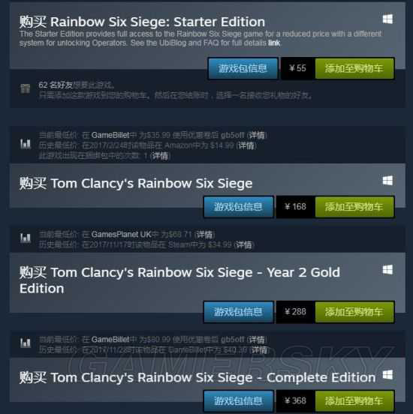Add the ¥168 Rainbow Six Siege to cart
Screen dimensions: 413x414
point(354,207)
